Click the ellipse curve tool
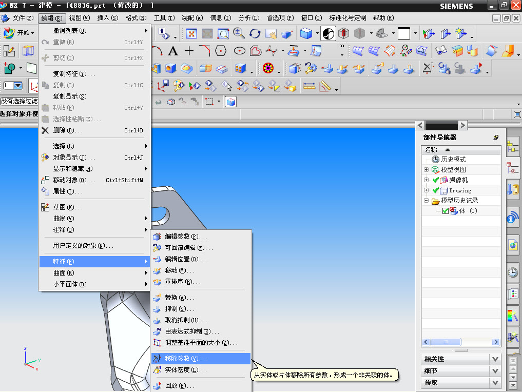Image resolution: width=522 pixels, height=392 pixels. [x=239, y=51]
